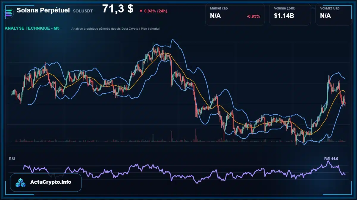
Task: Click the ActuCrypto cube logo icon
Action: pos(21,183)
